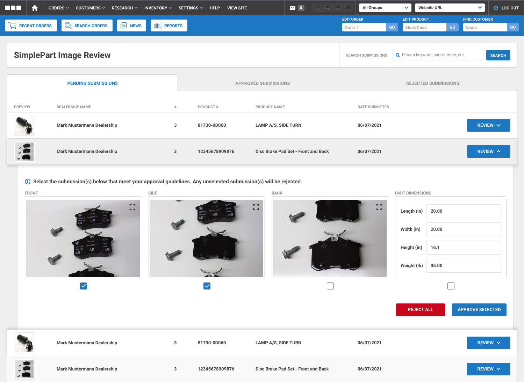Click GO next to the Find Customer Name field
The width and height of the screenshot is (524, 382).
(x=513, y=27)
